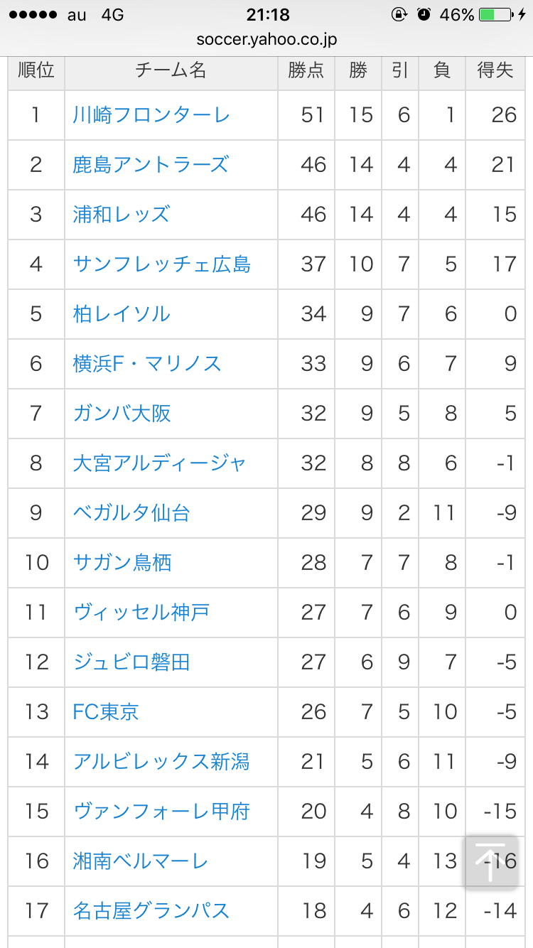This screenshot has width=533, height=948.
Task: Tap the rotation lock status icon
Action: (x=399, y=15)
